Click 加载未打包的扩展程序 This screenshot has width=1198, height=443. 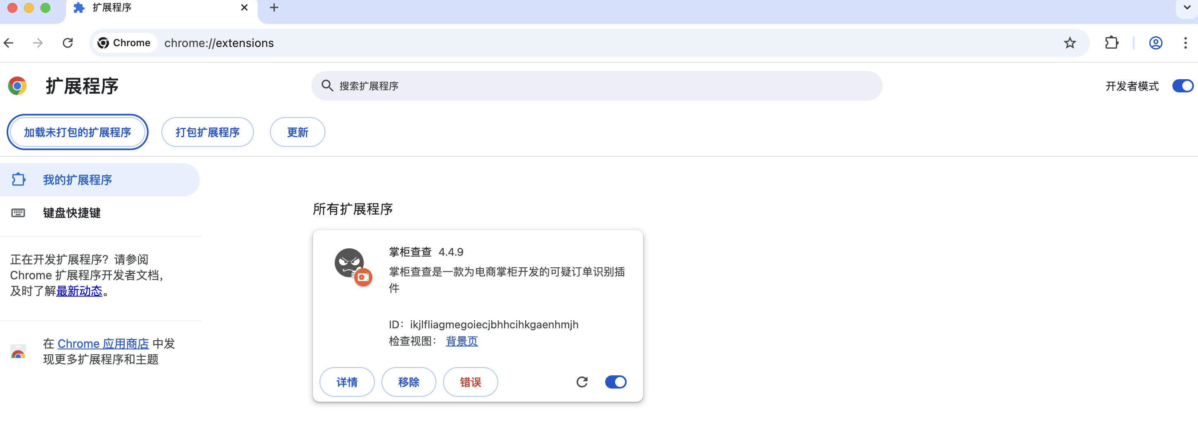[x=77, y=132]
